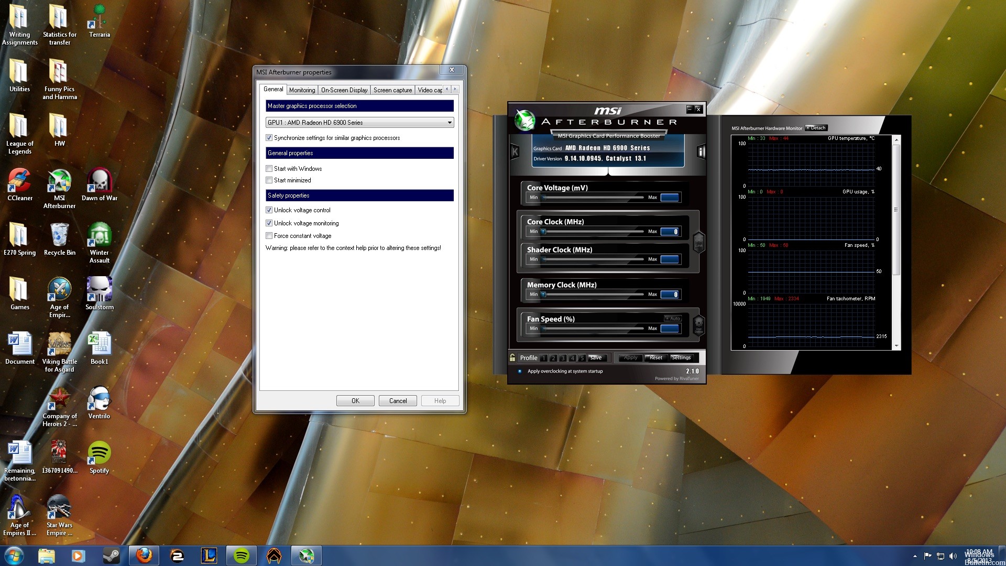1006x566 pixels.
Task: Click the MSI Afterburner jet logo orb
Action: (524, 120)
